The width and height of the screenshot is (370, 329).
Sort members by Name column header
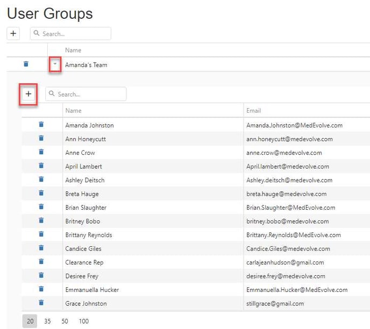tap(73, 111)
